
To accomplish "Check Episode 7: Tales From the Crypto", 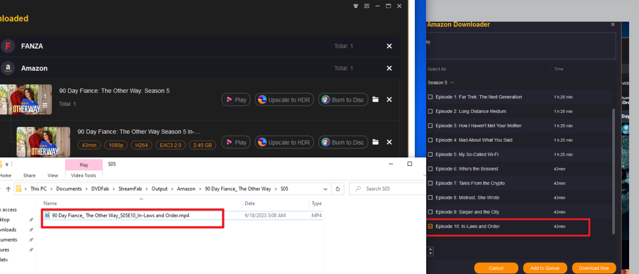I will pos(430,183).
